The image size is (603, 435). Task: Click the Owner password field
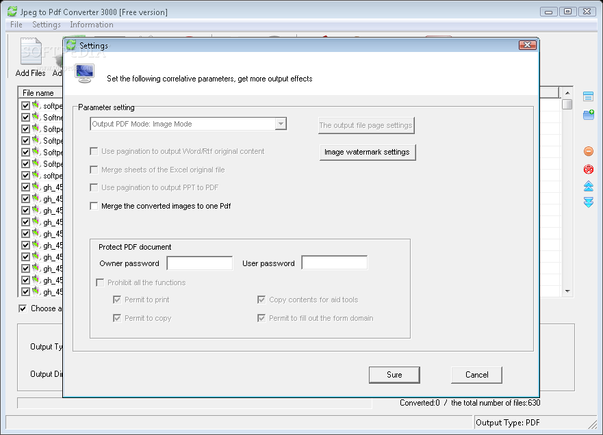[200, 263]
